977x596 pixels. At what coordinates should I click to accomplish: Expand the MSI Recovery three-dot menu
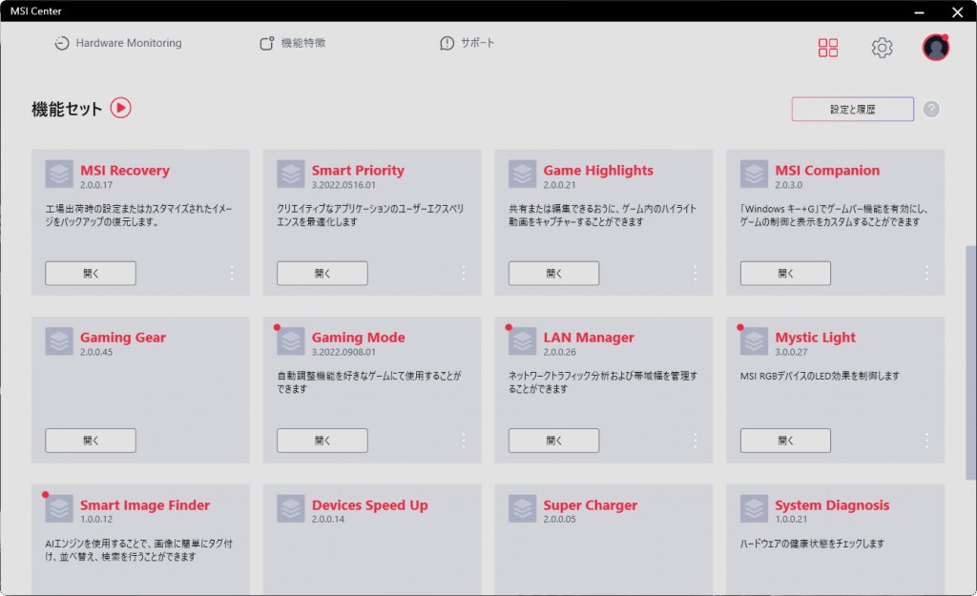click(231, 273)
